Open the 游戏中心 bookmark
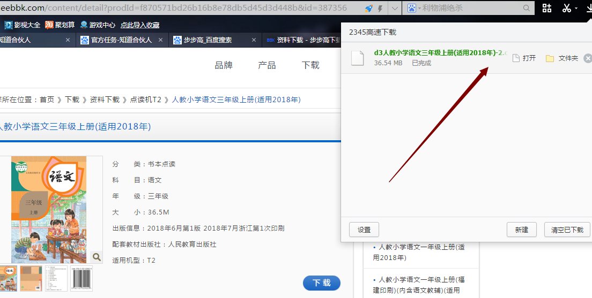This screenshot has width=592, height=298. click(98, 25)
